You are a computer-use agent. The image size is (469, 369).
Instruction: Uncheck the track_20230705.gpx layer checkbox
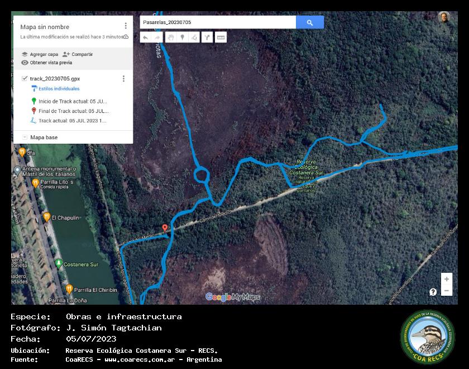click(x=25, y=79)
